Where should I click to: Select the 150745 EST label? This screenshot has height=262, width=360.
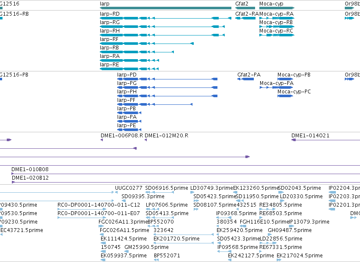point(111,247)
